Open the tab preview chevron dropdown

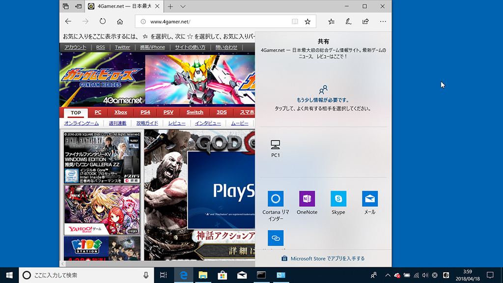coord(183,6)
